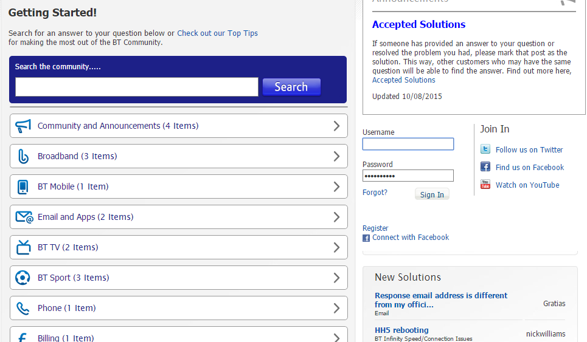Expand the Phone row chevron

click(336, 309)
